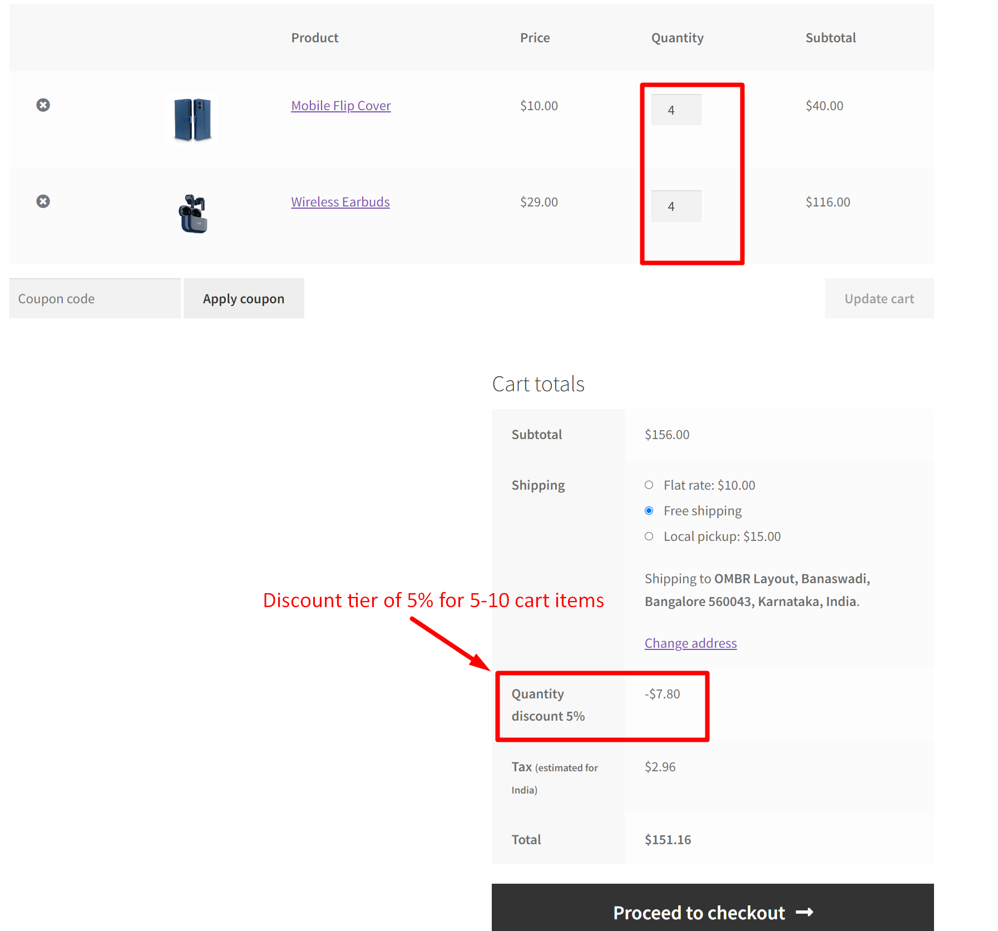Image resolution: width=998 pixels, height=931 pixels.
Task: Select Flat rate shipping option
Action: 649,485
